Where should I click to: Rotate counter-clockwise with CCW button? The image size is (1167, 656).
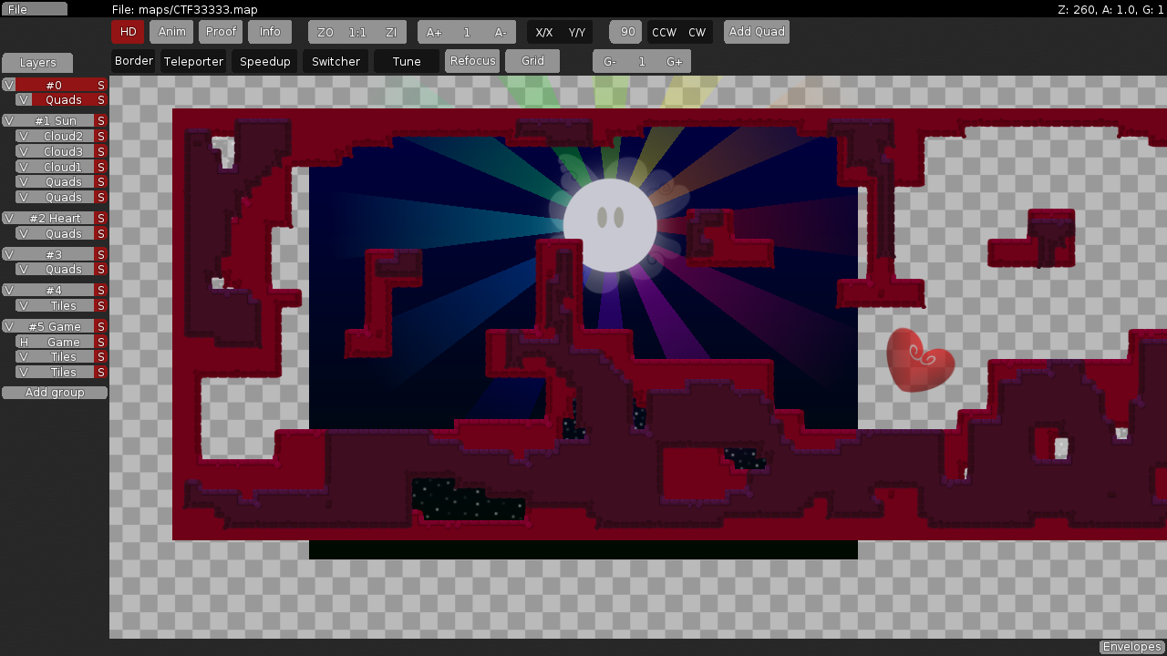[x=664, y=33]
